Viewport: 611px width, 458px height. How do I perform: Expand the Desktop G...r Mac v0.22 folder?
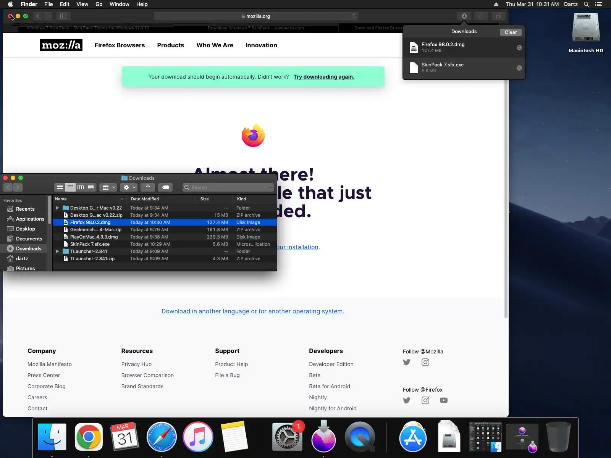[x=57, y=208]
